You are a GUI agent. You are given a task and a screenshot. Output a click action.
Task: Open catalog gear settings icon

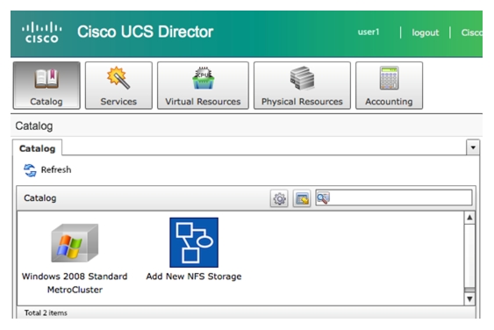(x=279, y=198)
